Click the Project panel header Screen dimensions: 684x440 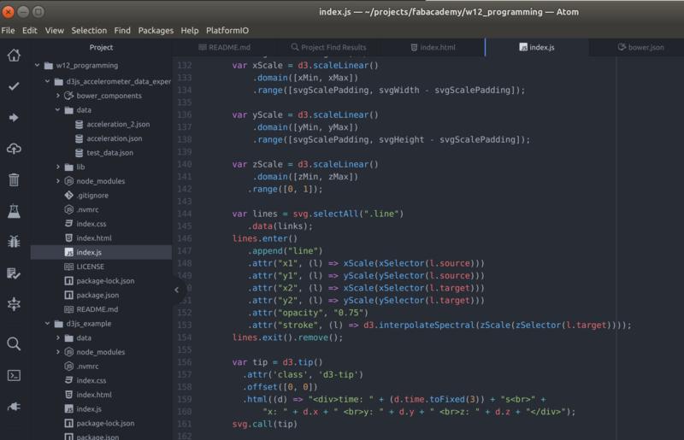(101, 48)
